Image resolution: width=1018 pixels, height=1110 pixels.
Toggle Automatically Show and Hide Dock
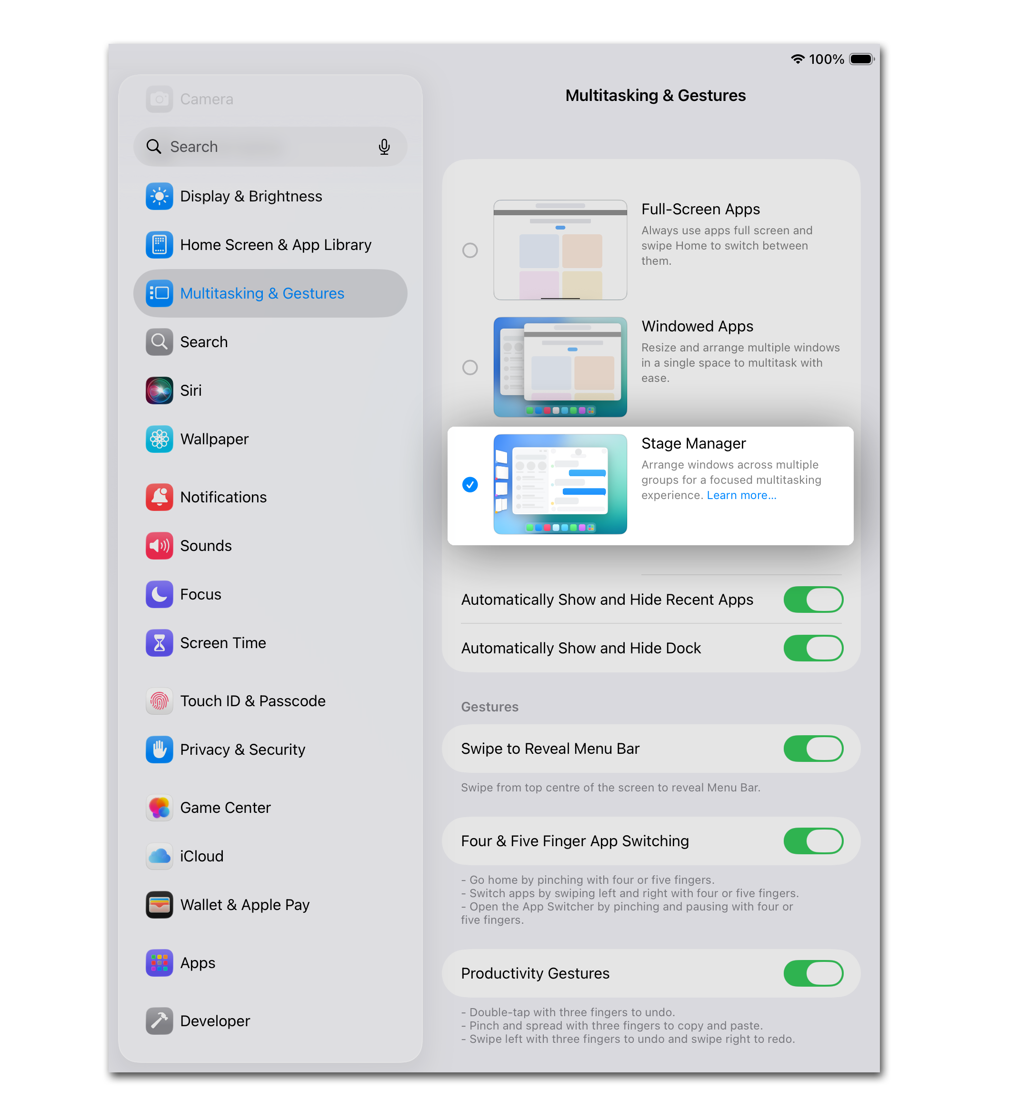click(x=814, y=649)
